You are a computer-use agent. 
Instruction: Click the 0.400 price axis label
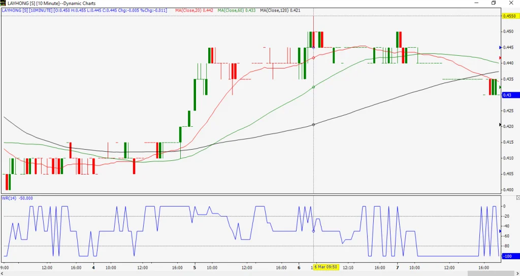[x=509, y=190]
